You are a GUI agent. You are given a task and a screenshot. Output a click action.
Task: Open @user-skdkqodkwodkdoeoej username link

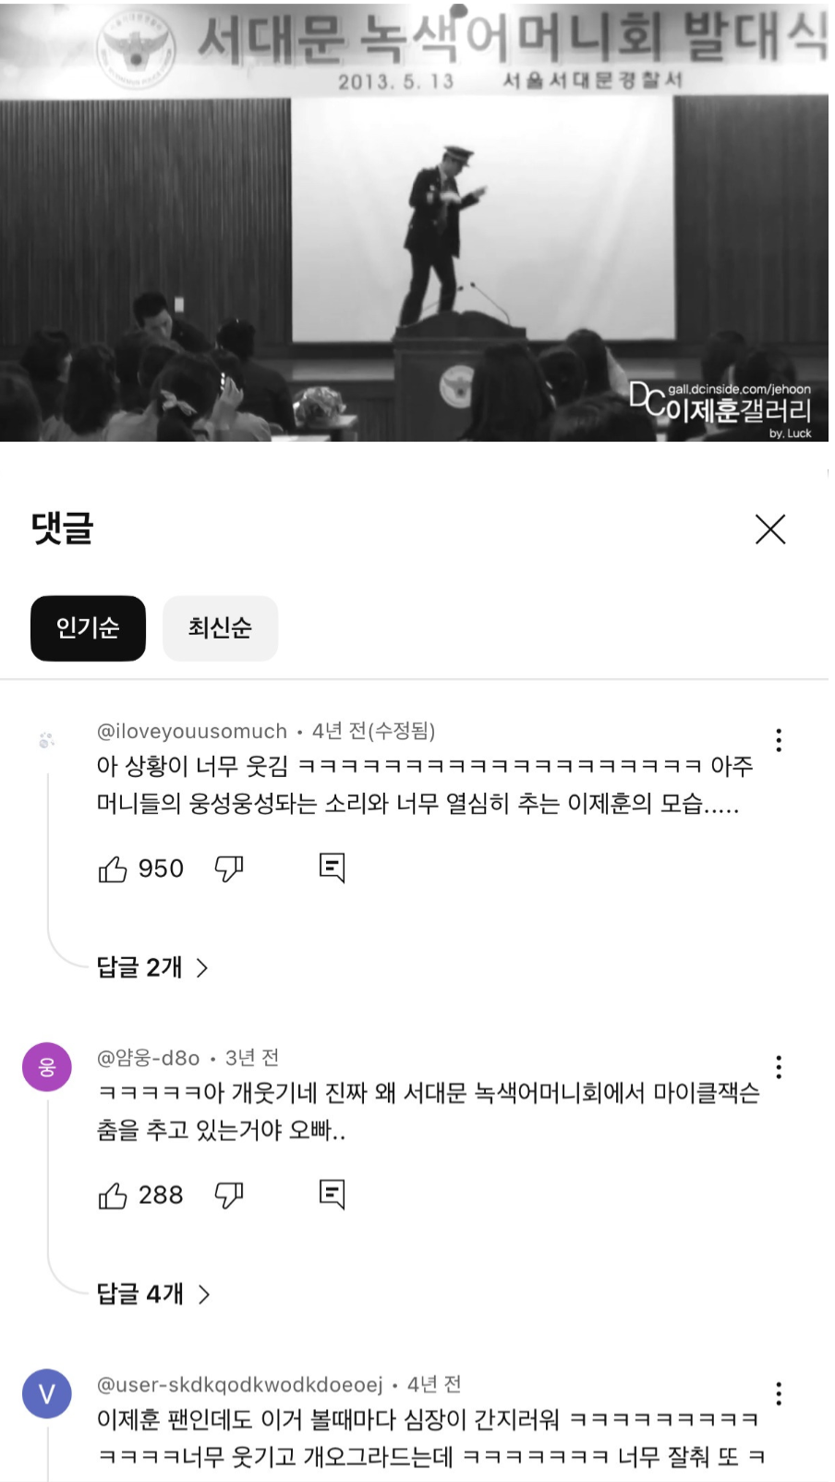point(239,1384)
